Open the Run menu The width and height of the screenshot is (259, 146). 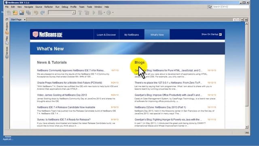(57, 7)
